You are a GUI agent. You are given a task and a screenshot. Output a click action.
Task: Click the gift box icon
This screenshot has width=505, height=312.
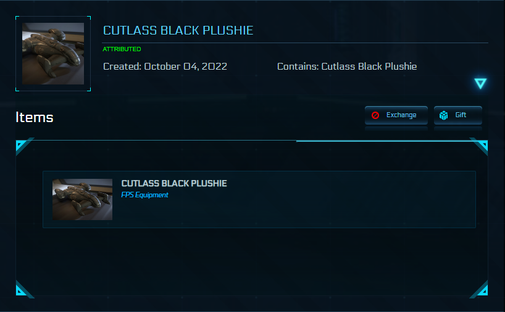443,115
